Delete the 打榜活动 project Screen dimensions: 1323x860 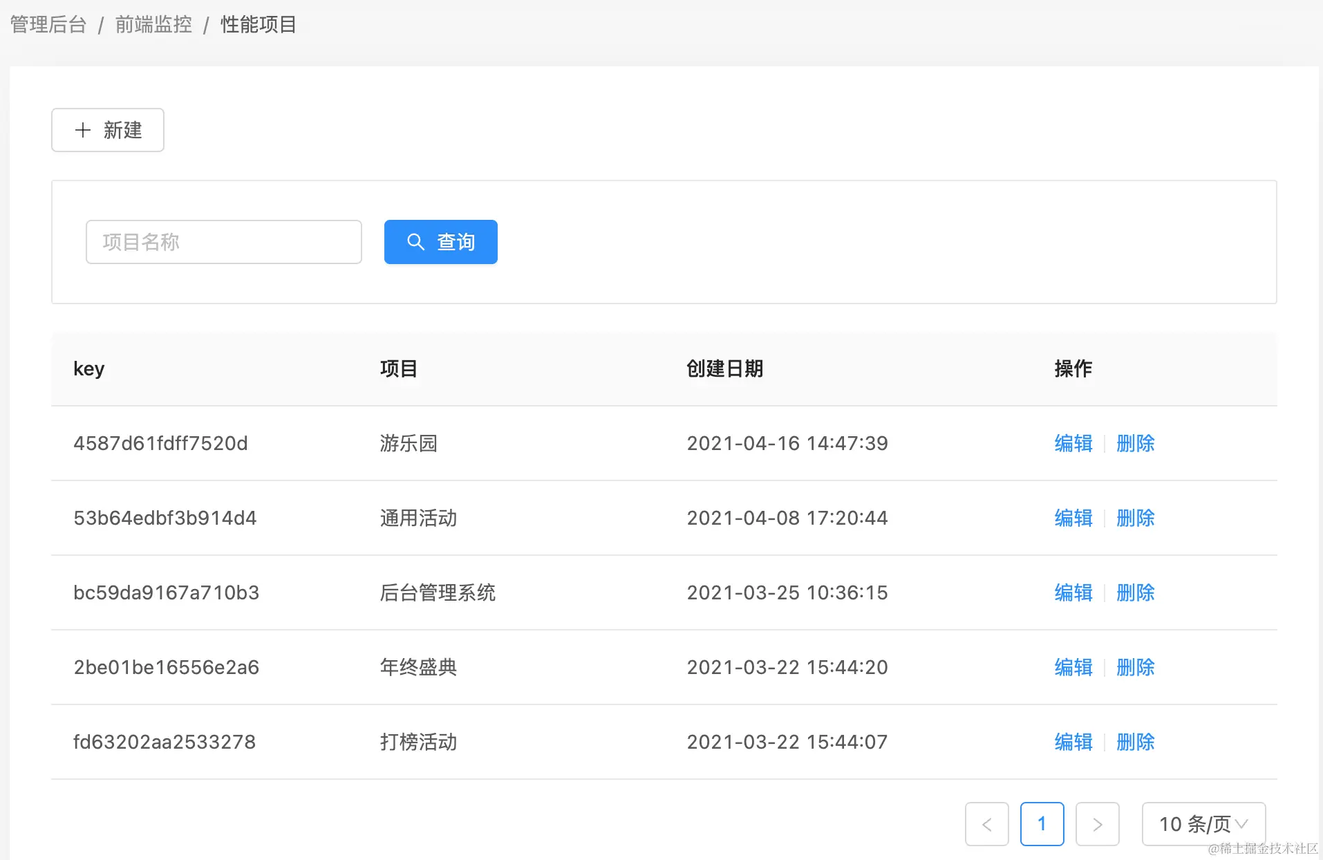tap(1136, 742)
